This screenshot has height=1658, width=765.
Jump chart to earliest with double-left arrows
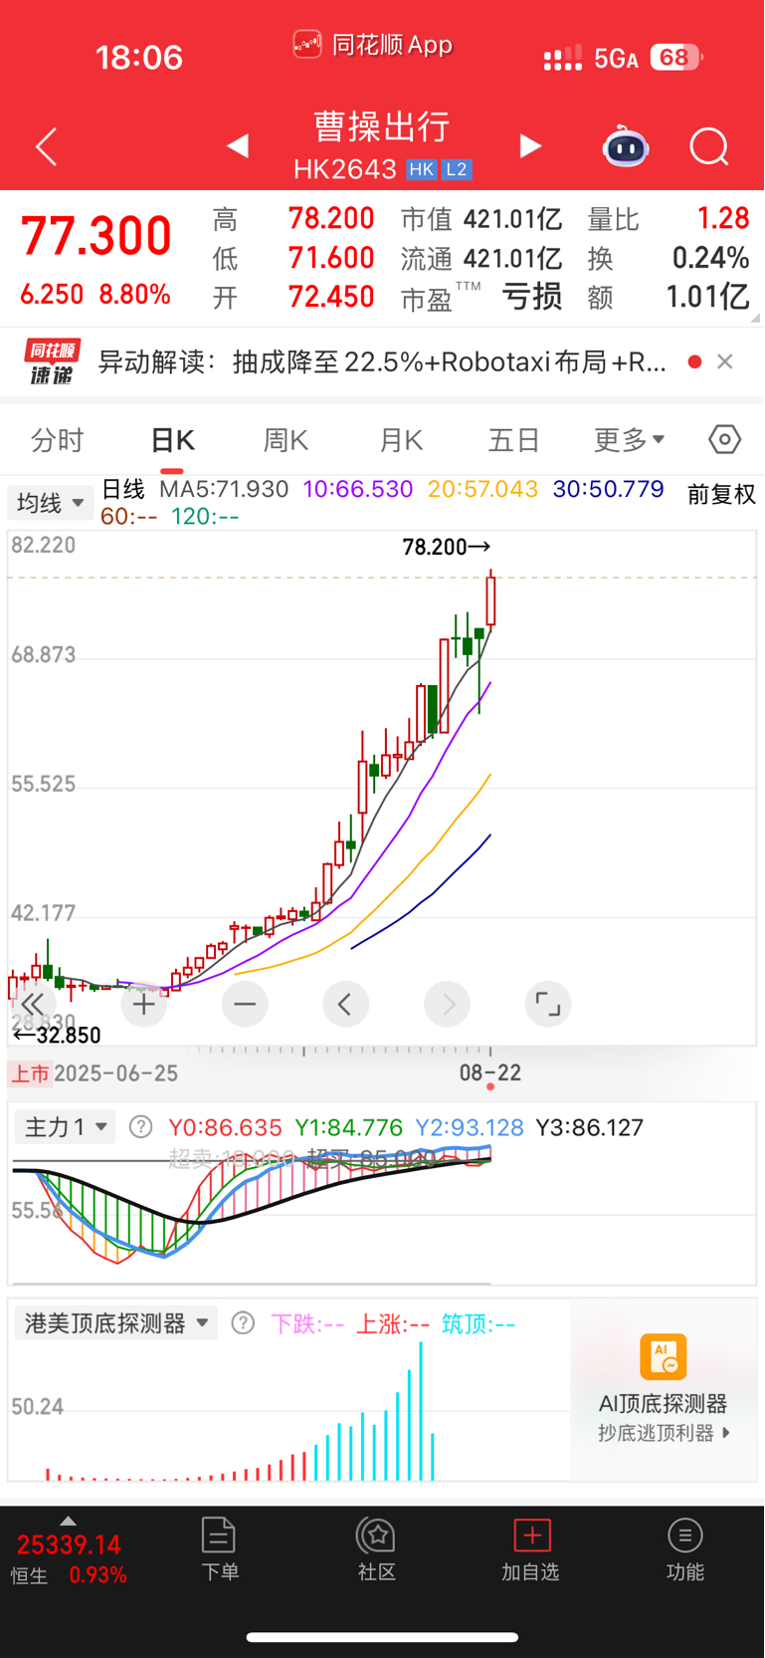[x=32, y=1004]
